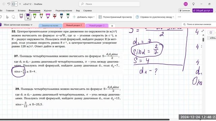Open the ribbon overflow three-dots menu
The height and width of the screenshot is (121, 216).
click(179, 17)
